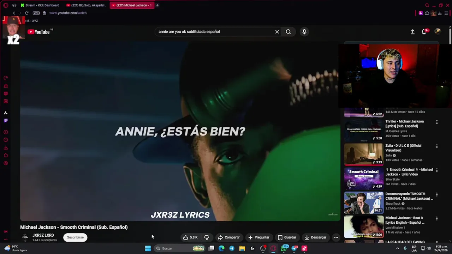Open taskbar weather widget Lluvia ligera
Screen dimensions: 452x254
click(x=15, y=248)
